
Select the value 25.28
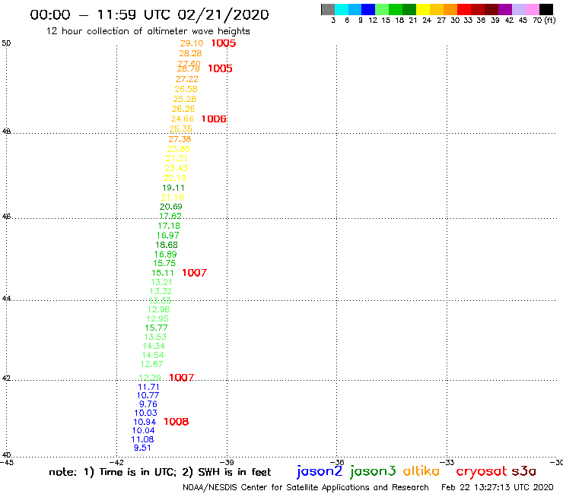185,99
